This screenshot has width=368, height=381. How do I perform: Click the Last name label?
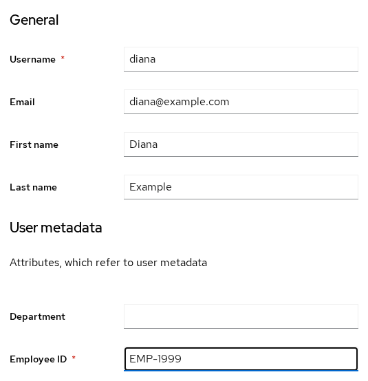pos(33,187)
